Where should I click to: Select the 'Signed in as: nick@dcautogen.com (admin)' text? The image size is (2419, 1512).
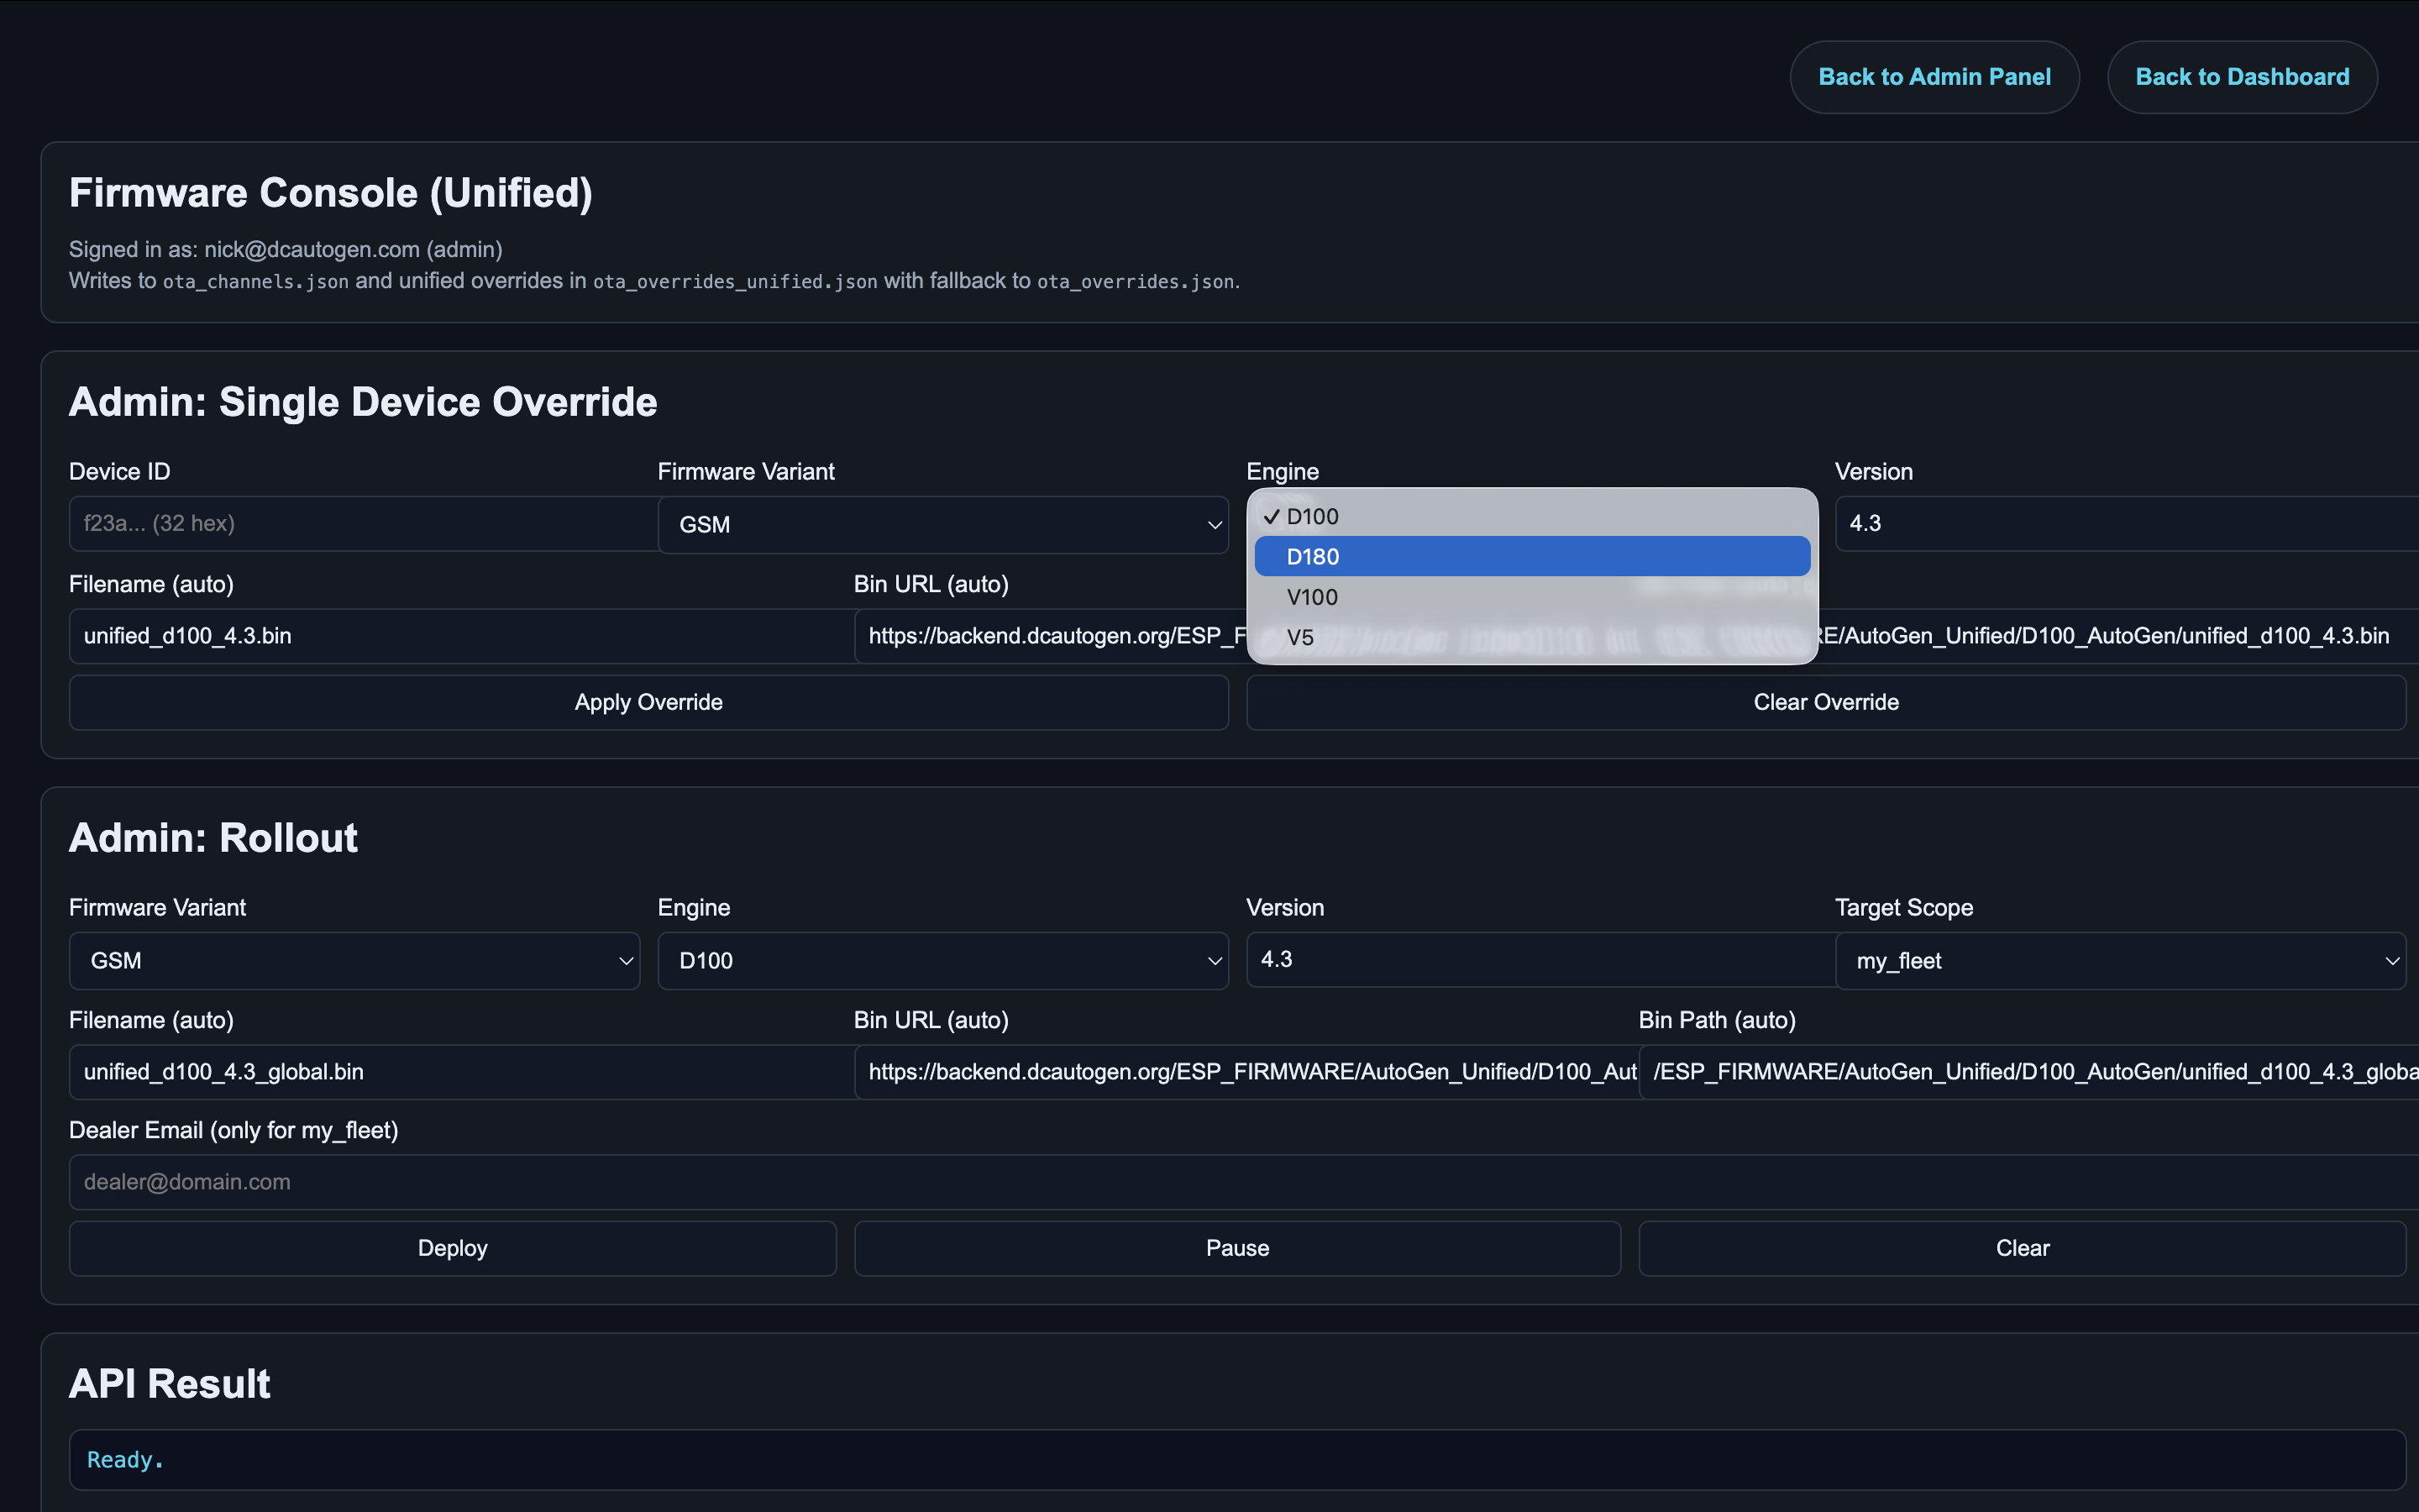(x=286, y=249)
